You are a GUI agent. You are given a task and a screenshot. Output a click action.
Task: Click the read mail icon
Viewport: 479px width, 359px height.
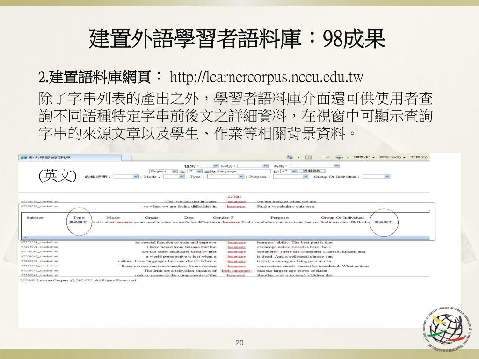[x=327, y=158]
